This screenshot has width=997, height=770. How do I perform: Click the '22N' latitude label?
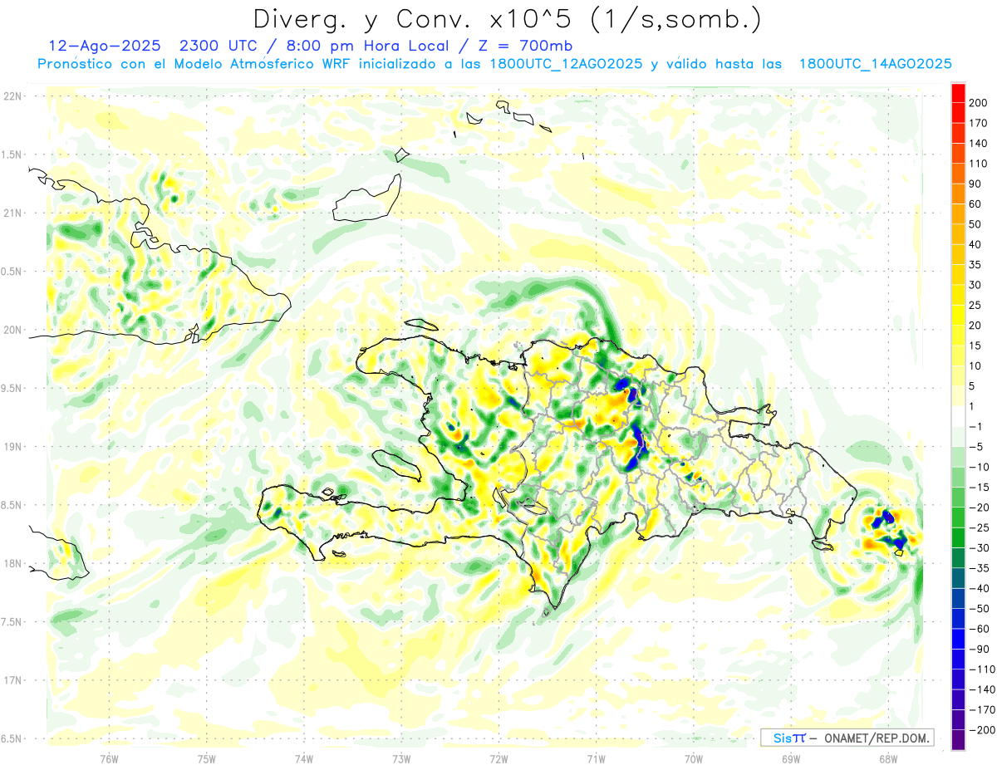point(12,96)
